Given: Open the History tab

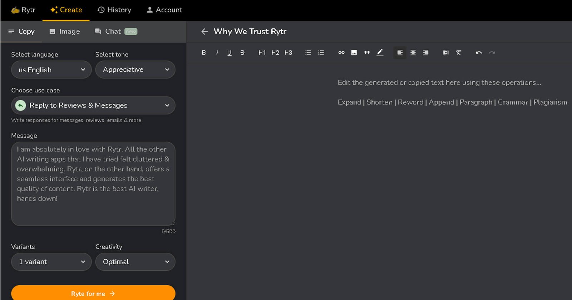Looking at the screenshot, I should (114, 10).
